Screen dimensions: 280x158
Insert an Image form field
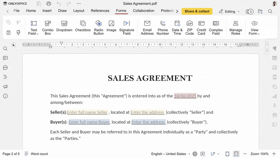tap(111, 27)
